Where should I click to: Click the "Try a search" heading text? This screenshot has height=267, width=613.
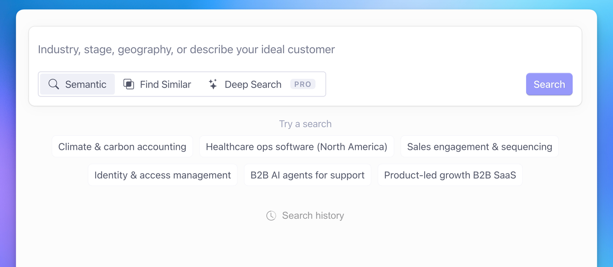click(305, 124)
